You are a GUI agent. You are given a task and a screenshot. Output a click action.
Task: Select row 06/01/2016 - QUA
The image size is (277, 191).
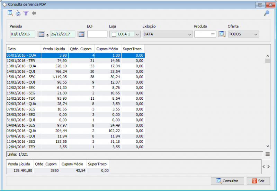pyautogui.click(x=75, y=55)
